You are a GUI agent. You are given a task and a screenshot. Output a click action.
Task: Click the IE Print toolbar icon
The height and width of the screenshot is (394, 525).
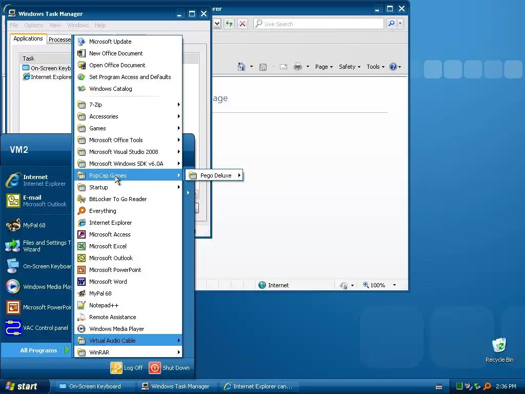click(x=298, y=67)
